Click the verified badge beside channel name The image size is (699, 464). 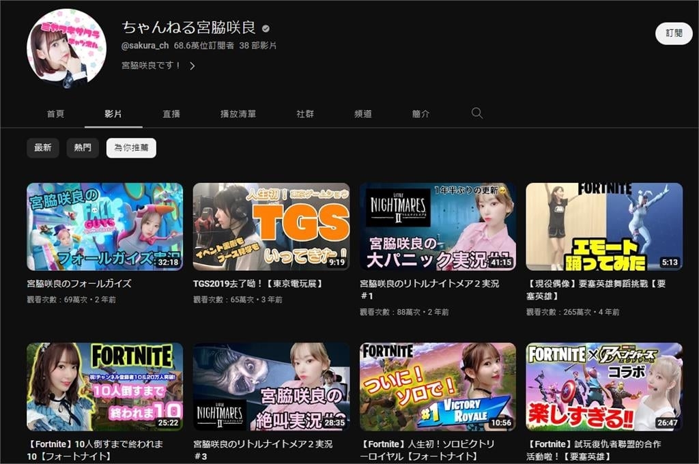pos(266,29)
